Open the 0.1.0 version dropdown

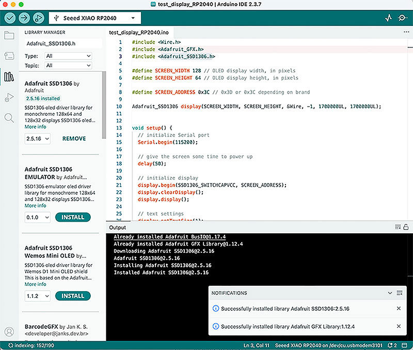click(x=38, y=217)
